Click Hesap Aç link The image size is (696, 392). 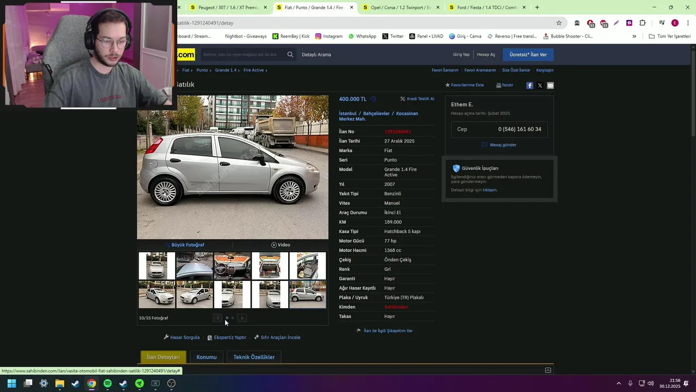point(486,54)
